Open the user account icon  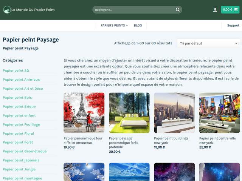[x=215, y=10]
